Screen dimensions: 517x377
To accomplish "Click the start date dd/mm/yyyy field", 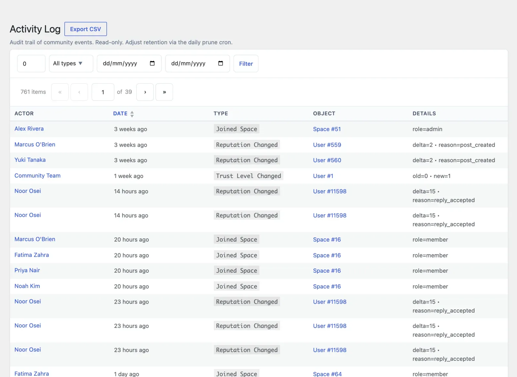I will (x=129, y=63).
